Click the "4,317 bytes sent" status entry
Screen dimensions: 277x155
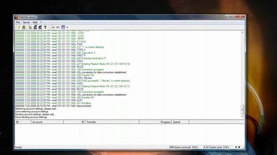tap(213, 147)
